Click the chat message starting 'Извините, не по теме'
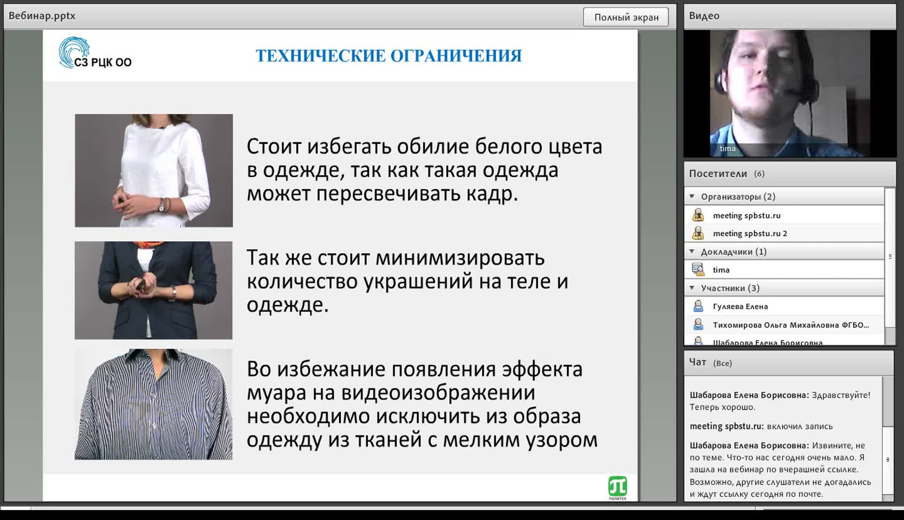 [x=781, y=470]
